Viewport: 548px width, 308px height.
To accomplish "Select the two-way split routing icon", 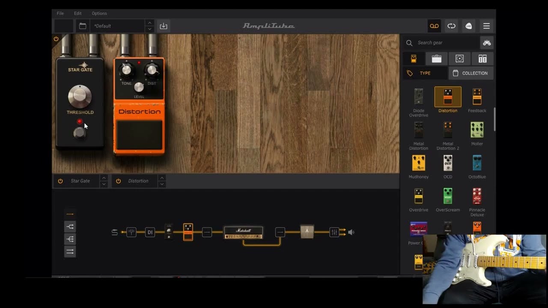I will pyautogui.click(x=70, y=227).
